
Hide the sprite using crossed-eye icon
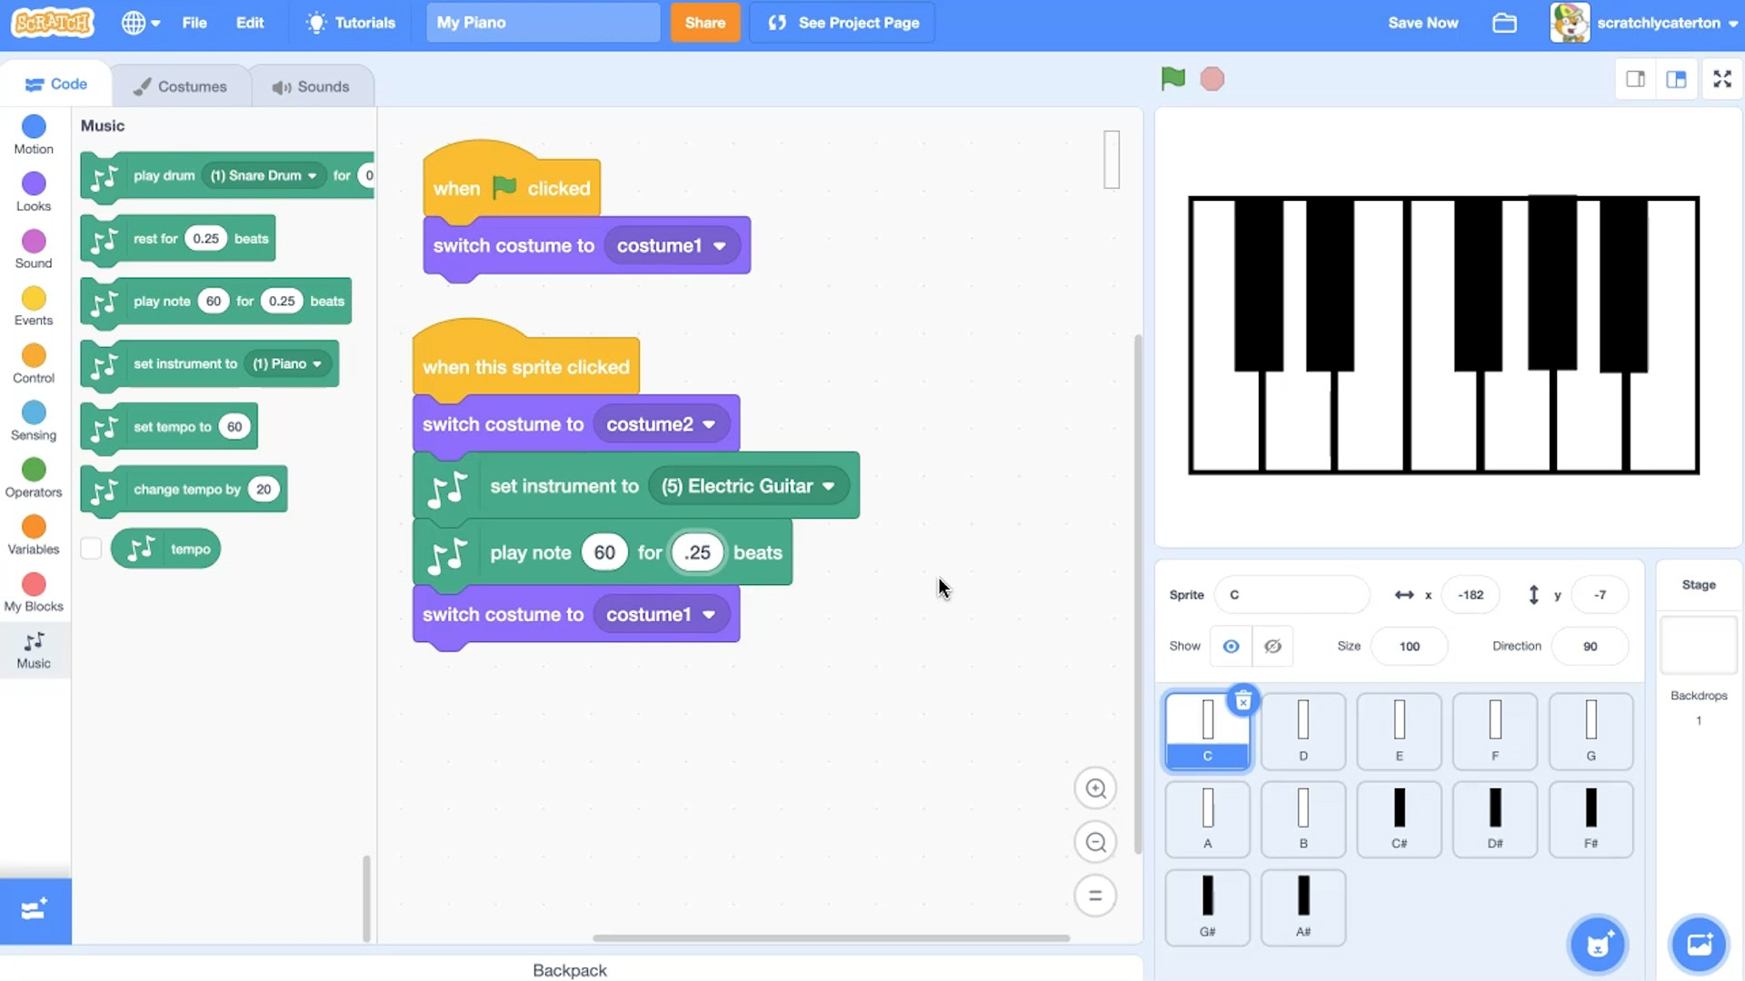[x=1272, y=646]
